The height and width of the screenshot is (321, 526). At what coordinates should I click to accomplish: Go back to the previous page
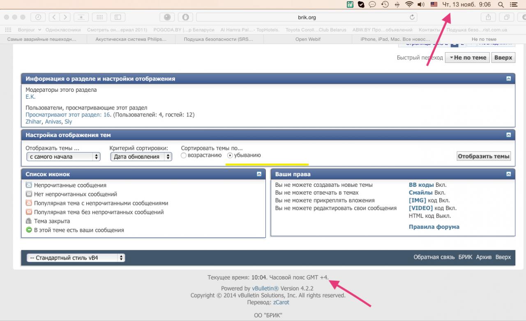54,17
